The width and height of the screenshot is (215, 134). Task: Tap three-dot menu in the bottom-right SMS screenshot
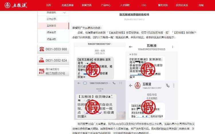point(174,86)
